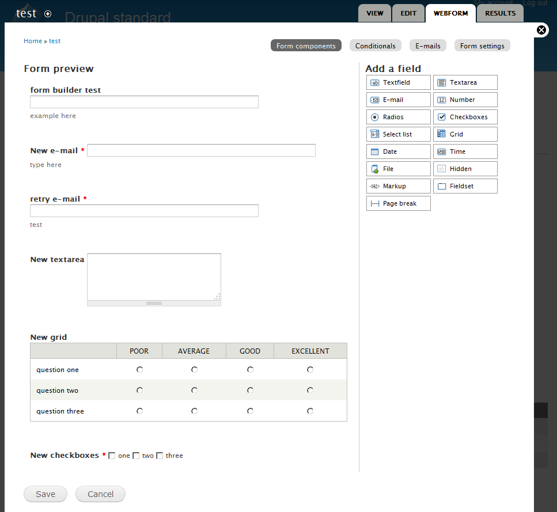This screenshot has width=557, height=512.
Task: Add a Time field
Action: (x=465, y=151)
